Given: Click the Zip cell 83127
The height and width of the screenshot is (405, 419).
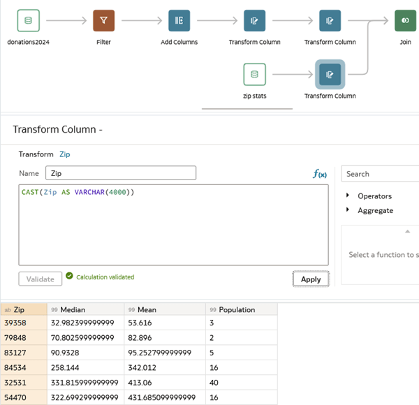Looking at the screenshot, I should (24, 353).
